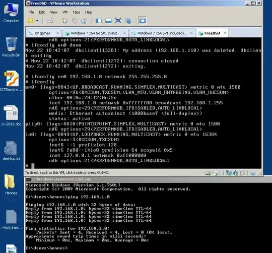Screen dimensions: 272x253
Task: Click the CD/DVD drive status icon
Action: [215, 173]
